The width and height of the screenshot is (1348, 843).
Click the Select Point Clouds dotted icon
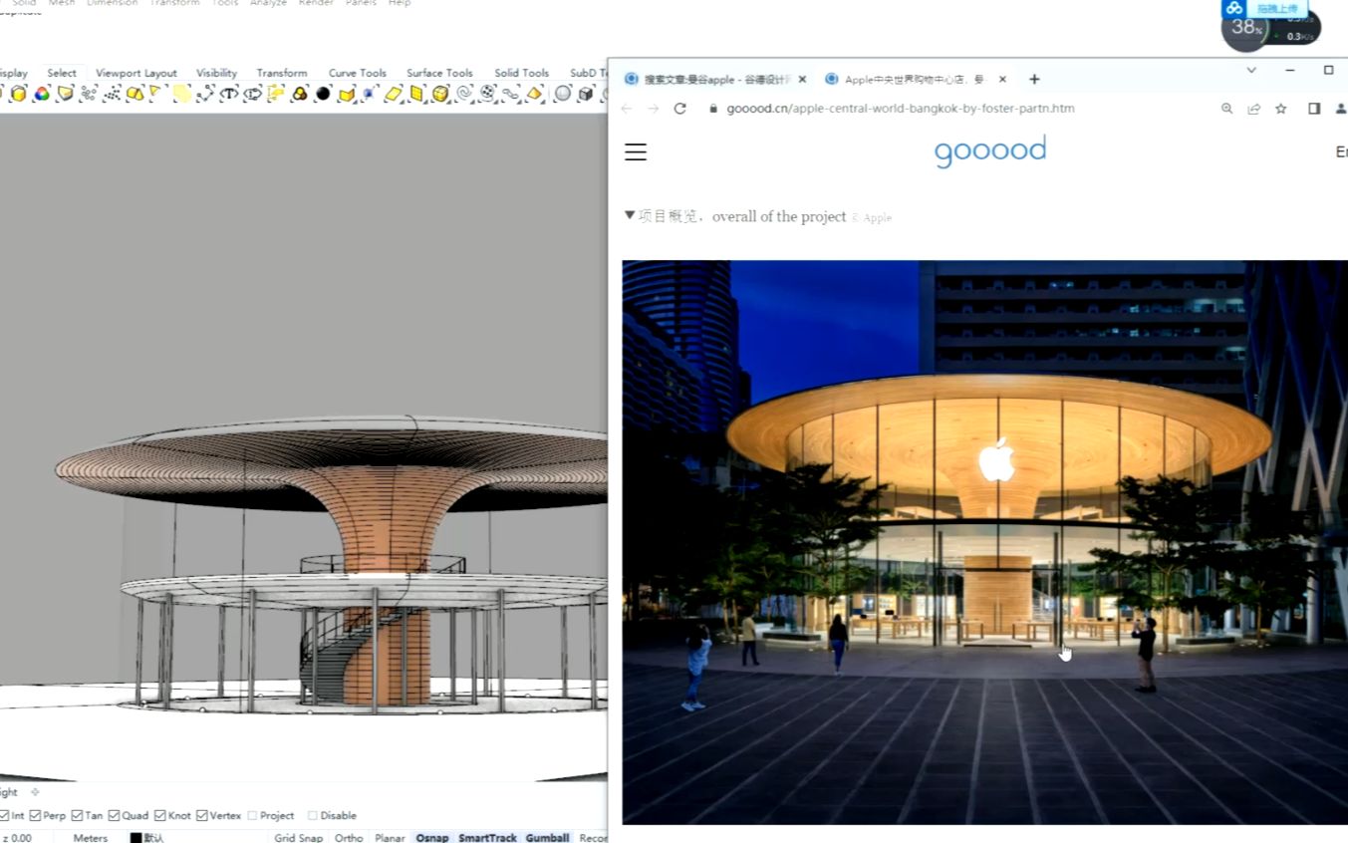[x=112, y=94]
